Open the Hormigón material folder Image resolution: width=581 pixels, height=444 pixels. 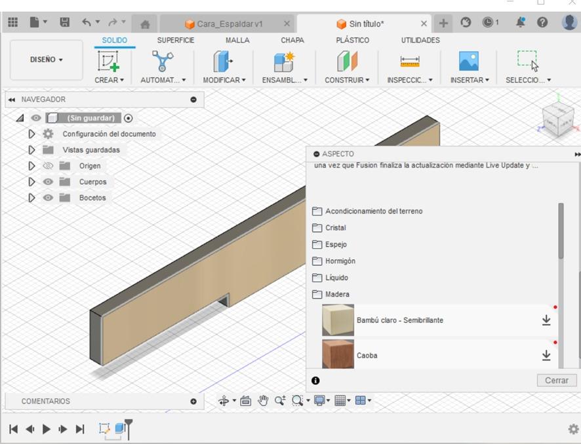click(x=334, y=261)
